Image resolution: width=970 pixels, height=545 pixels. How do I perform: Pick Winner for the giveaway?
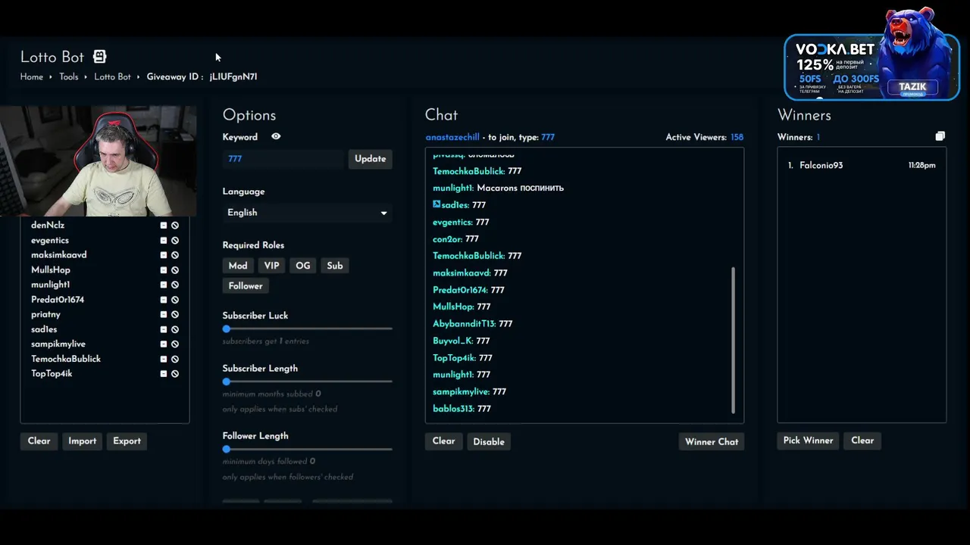click(x=808, y=441)
